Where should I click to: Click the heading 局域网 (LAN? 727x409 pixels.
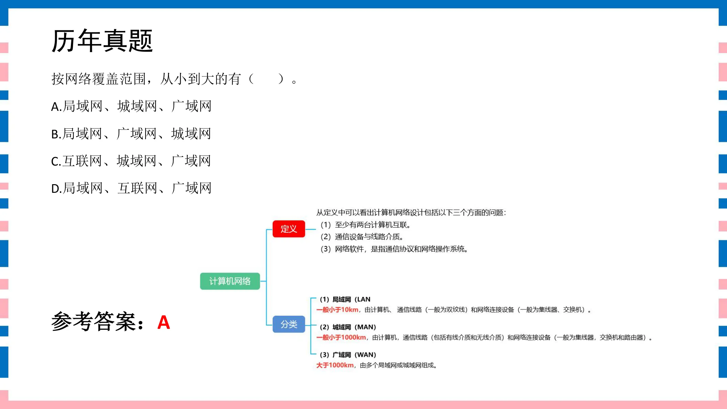tap(345, 300)
